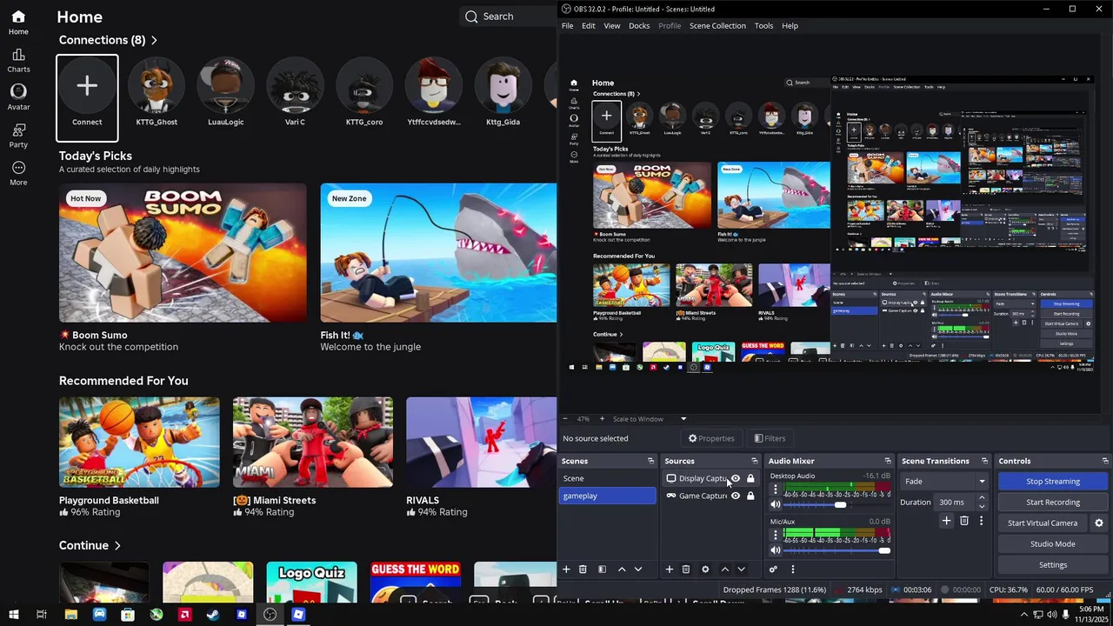
Task: Select 'Scene' in Scenes list
Action: pos(608,479)
